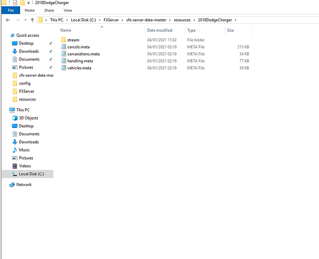Click the Properties checkmark icon in title bar
Viewport: 319px width, 259px height.
click(x=15, y=3)
